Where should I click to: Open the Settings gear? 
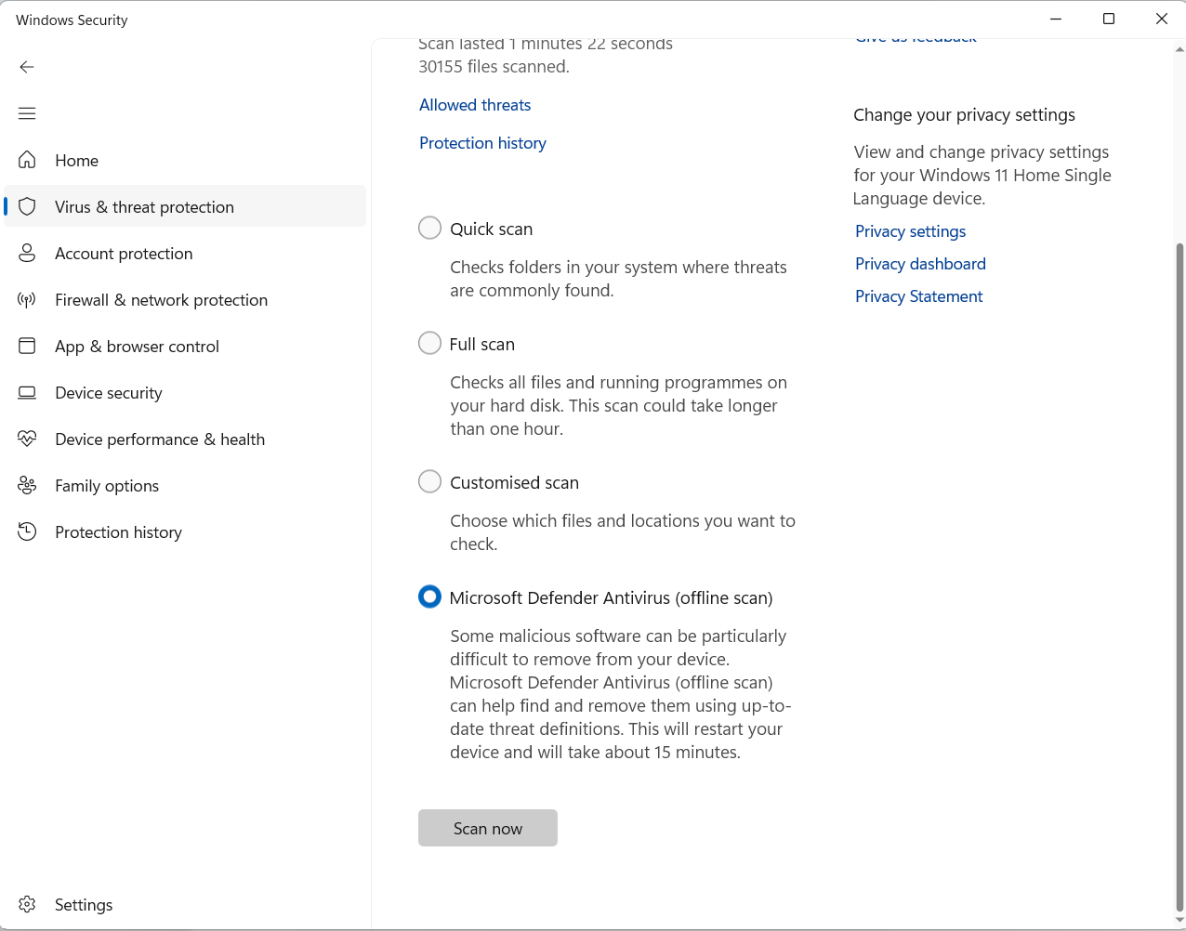click(x=27, y=904)
